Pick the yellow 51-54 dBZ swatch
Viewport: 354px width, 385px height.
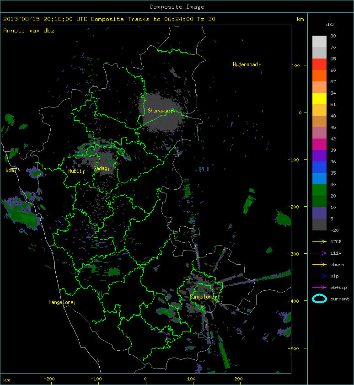(319, 98)
